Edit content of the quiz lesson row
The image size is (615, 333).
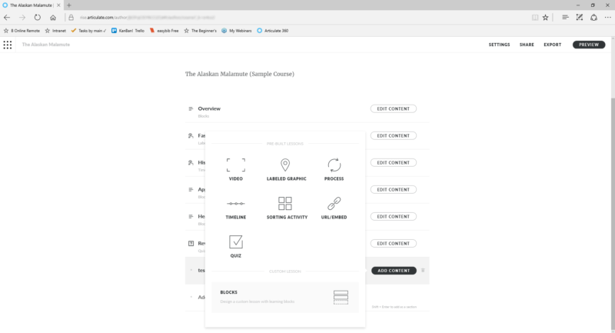tap(394, 243)
